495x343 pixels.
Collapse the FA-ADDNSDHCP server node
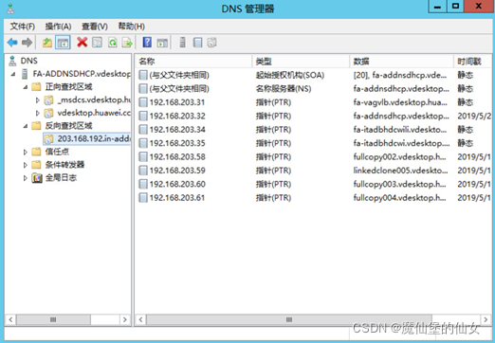[x=13, y=74]
